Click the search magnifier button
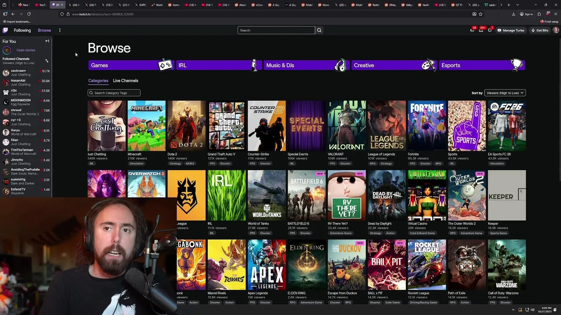This screenshot has height=315, width=561. [x=319, y=30]
